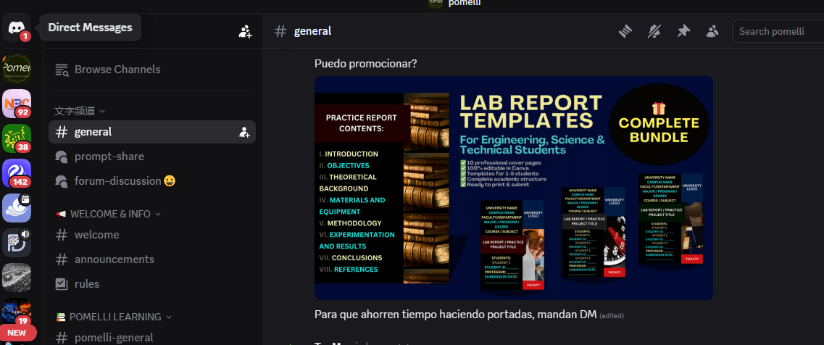Click the Search pomelli field
This screenshot has height=345, width=824.
tap(779, 31)
